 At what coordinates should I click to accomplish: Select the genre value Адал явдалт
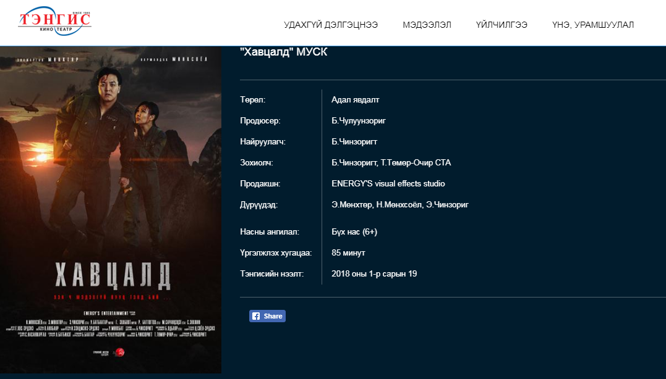click(x=356, y=99)
